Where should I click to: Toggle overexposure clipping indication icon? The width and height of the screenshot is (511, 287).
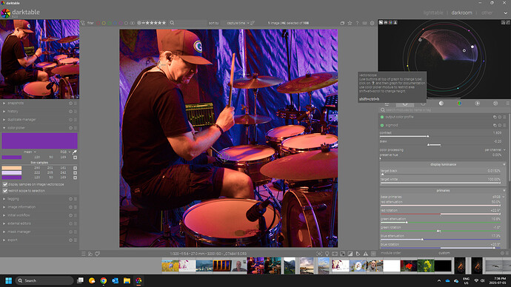(350, 254)
